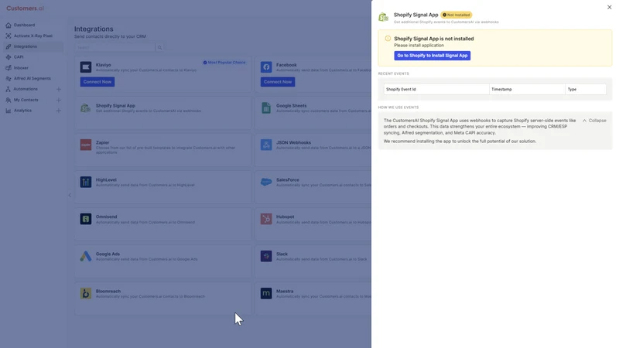Open Alfred AI Segments
Screen dimensions: 619x348
tap(32, 79)
